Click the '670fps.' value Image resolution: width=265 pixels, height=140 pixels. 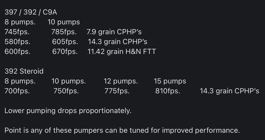pyautogui.click(x=65, y=52)
